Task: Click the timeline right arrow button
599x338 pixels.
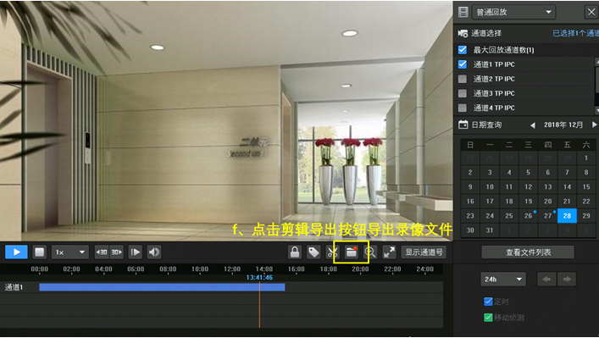Action: (567, 280)
